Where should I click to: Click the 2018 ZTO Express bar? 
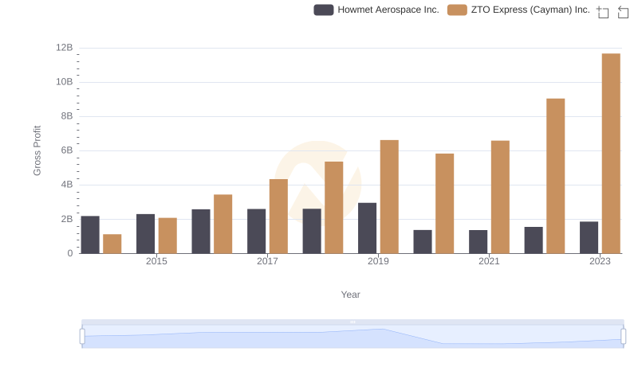pos(333,208)
